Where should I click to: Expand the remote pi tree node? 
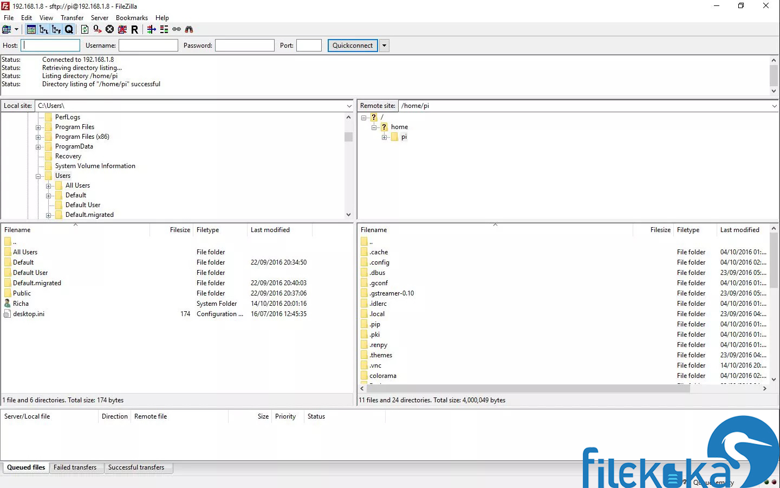(384, 137)
